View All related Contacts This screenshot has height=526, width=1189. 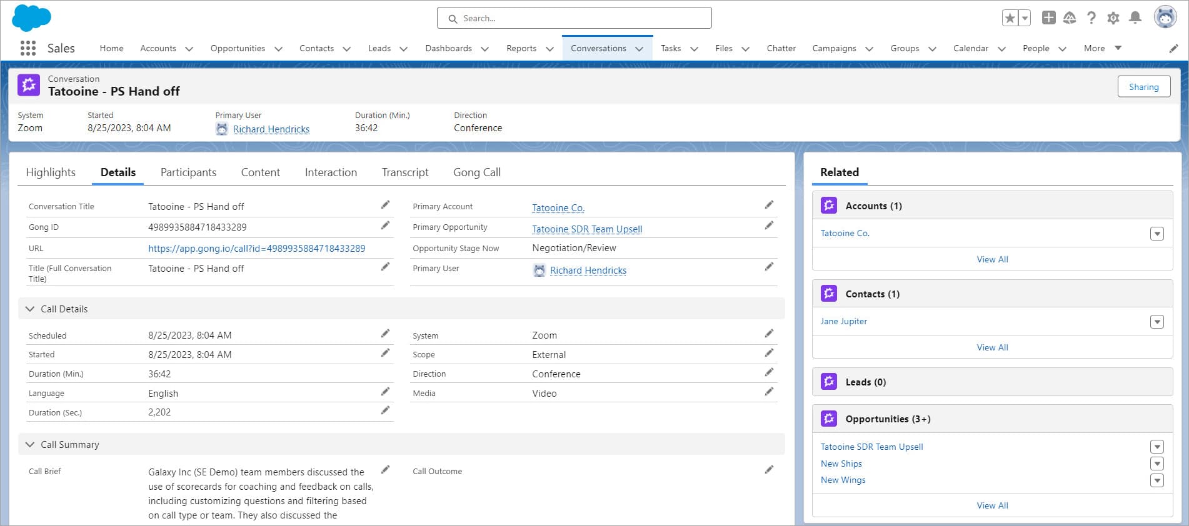coord(993,347)
